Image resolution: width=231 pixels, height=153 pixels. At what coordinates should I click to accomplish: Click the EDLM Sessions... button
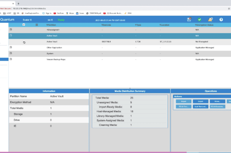(x=217, y=106)
